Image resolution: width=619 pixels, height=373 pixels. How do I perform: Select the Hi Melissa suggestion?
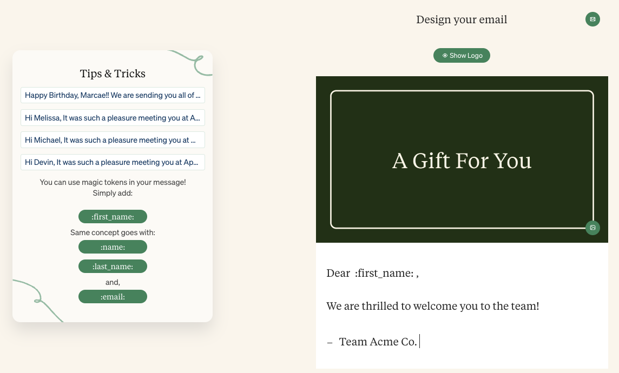click(x=113, y=117)
